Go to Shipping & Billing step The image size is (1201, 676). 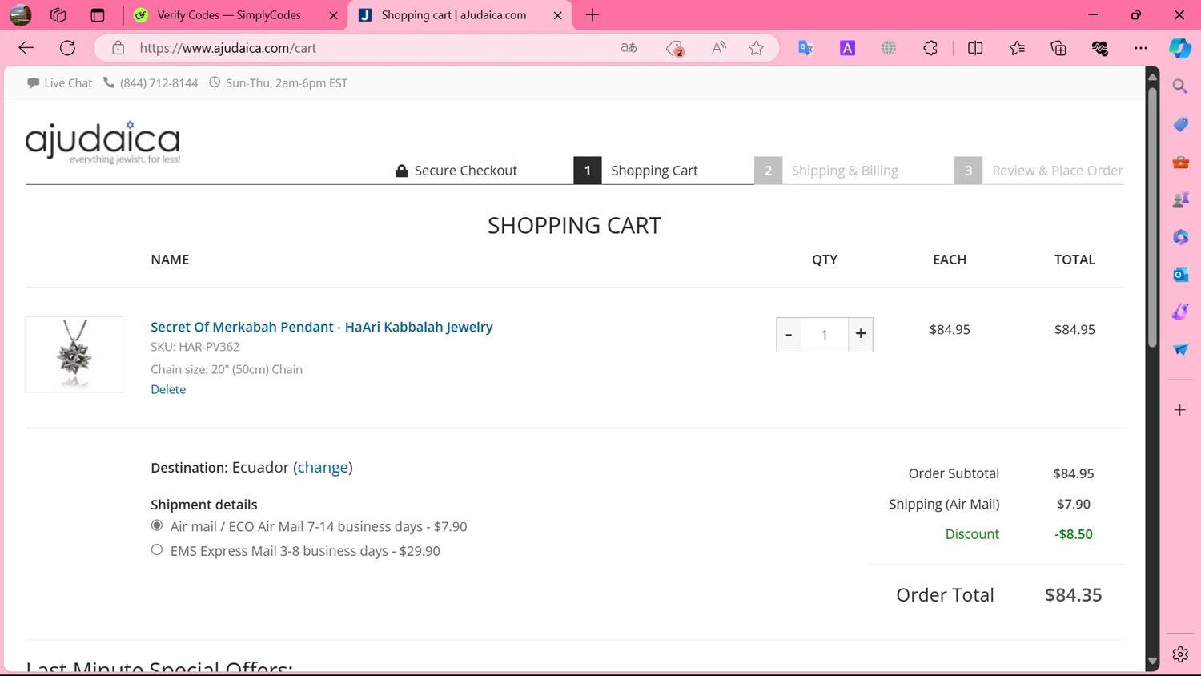pyautogui.click(x=827, y=171)
